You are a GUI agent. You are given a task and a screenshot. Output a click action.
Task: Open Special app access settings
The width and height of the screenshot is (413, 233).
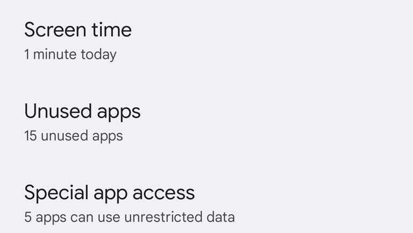(x=109, y=192)
